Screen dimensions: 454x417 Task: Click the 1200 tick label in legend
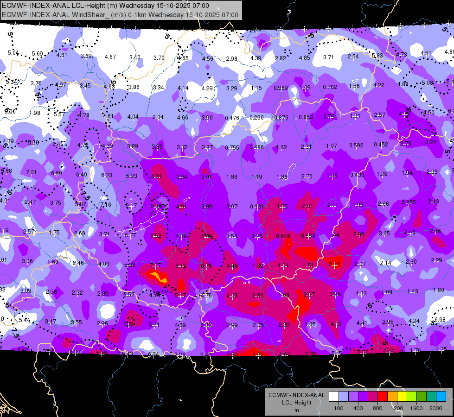click(x=397, y=408)
